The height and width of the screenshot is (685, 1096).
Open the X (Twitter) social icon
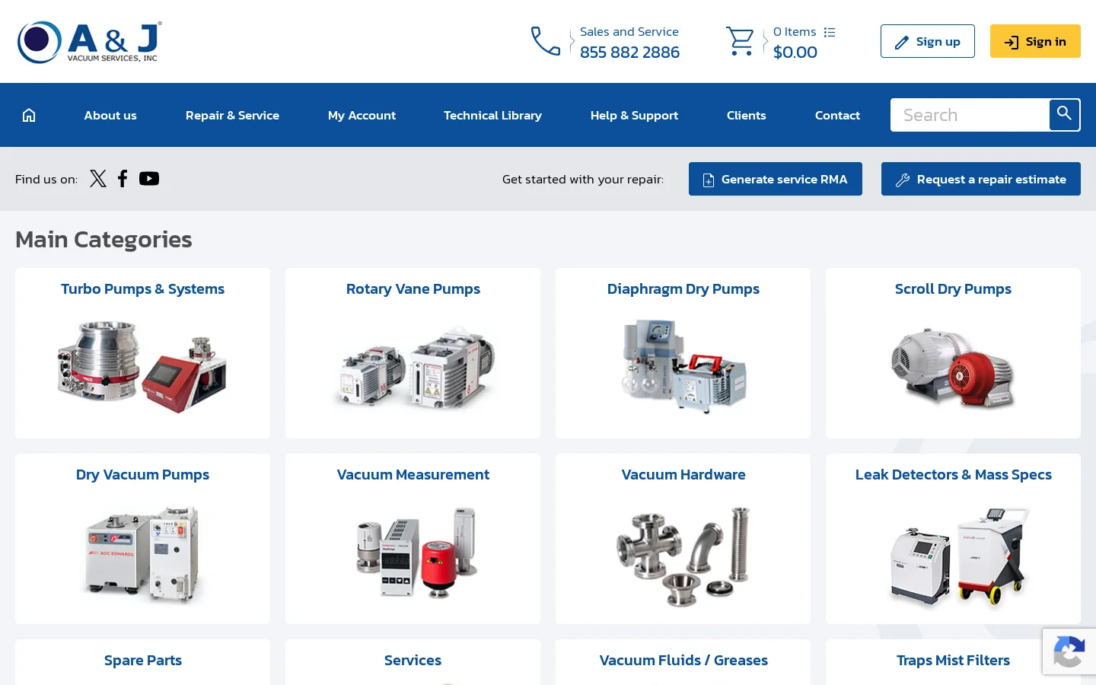click(98, 179)
